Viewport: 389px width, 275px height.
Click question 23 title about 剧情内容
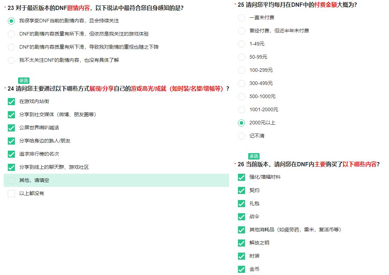click(x=95, y=8)
